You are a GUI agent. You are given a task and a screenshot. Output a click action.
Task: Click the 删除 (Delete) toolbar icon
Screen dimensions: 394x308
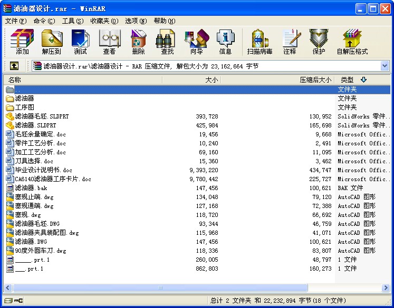[x=138, y=42]
